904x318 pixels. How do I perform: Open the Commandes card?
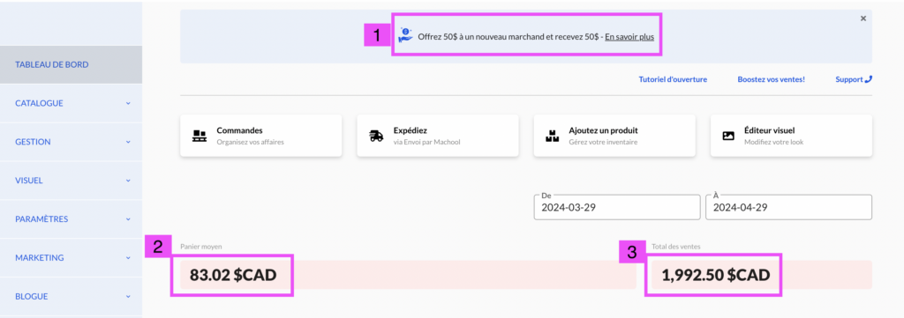261,136
